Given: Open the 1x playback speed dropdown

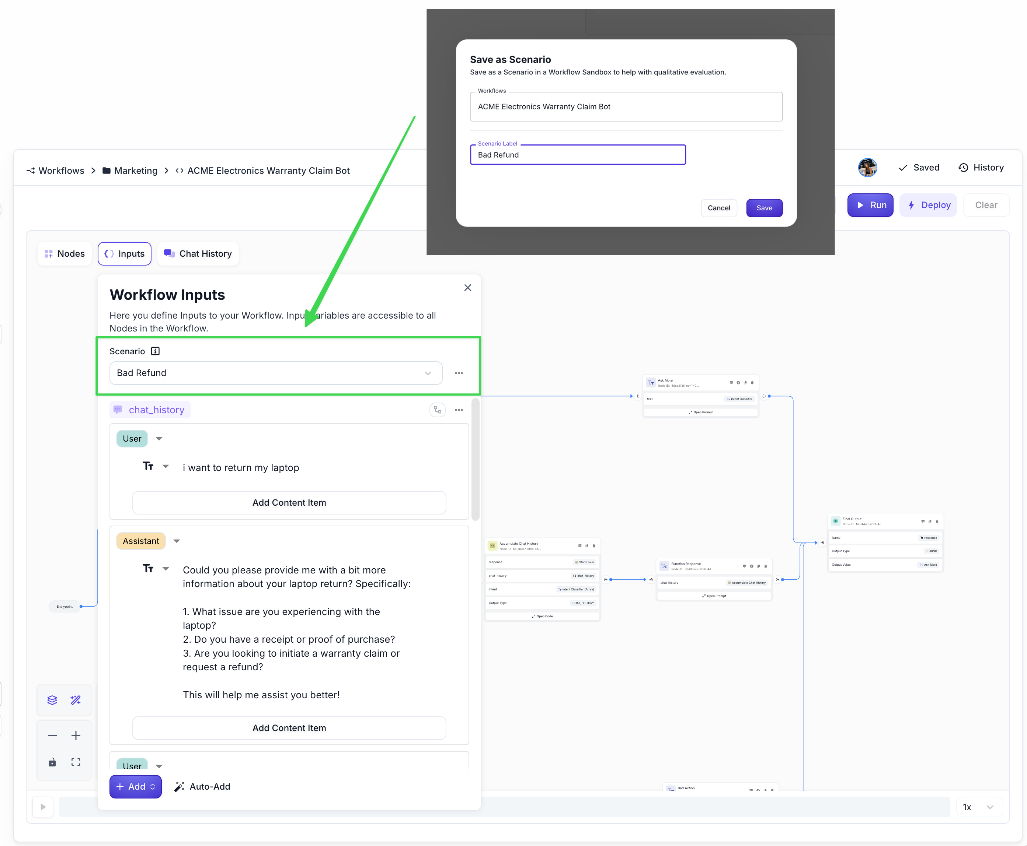Looking at the screenshot, I should coord(979,807).
